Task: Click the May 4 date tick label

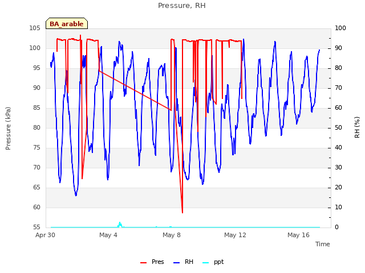Action: 108,235
